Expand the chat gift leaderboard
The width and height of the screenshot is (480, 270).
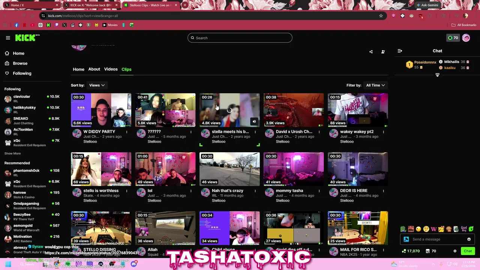coord(437,75)
